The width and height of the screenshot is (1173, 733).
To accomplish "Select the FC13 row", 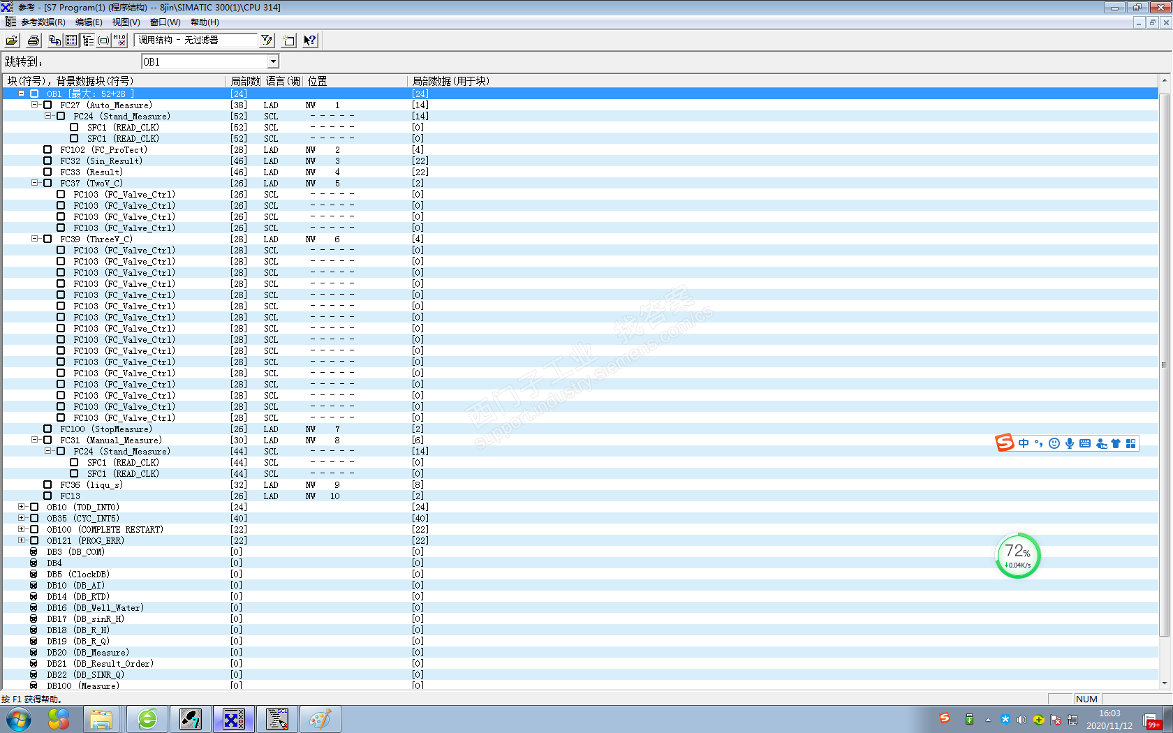I will click(581, 496).
